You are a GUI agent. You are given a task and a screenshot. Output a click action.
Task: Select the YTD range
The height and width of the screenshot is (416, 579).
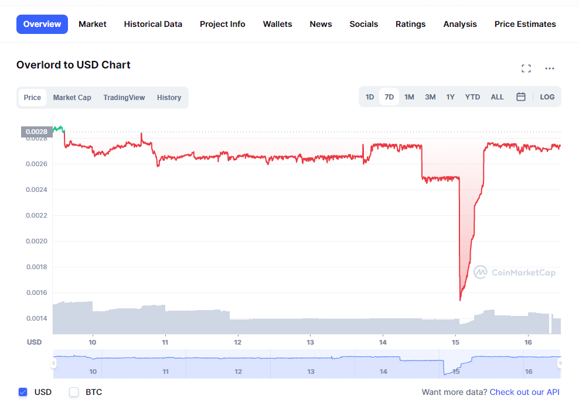pyautogui.click(x=472, y=97)
